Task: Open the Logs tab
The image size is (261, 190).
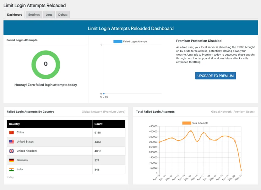Action: coord(49,15)
